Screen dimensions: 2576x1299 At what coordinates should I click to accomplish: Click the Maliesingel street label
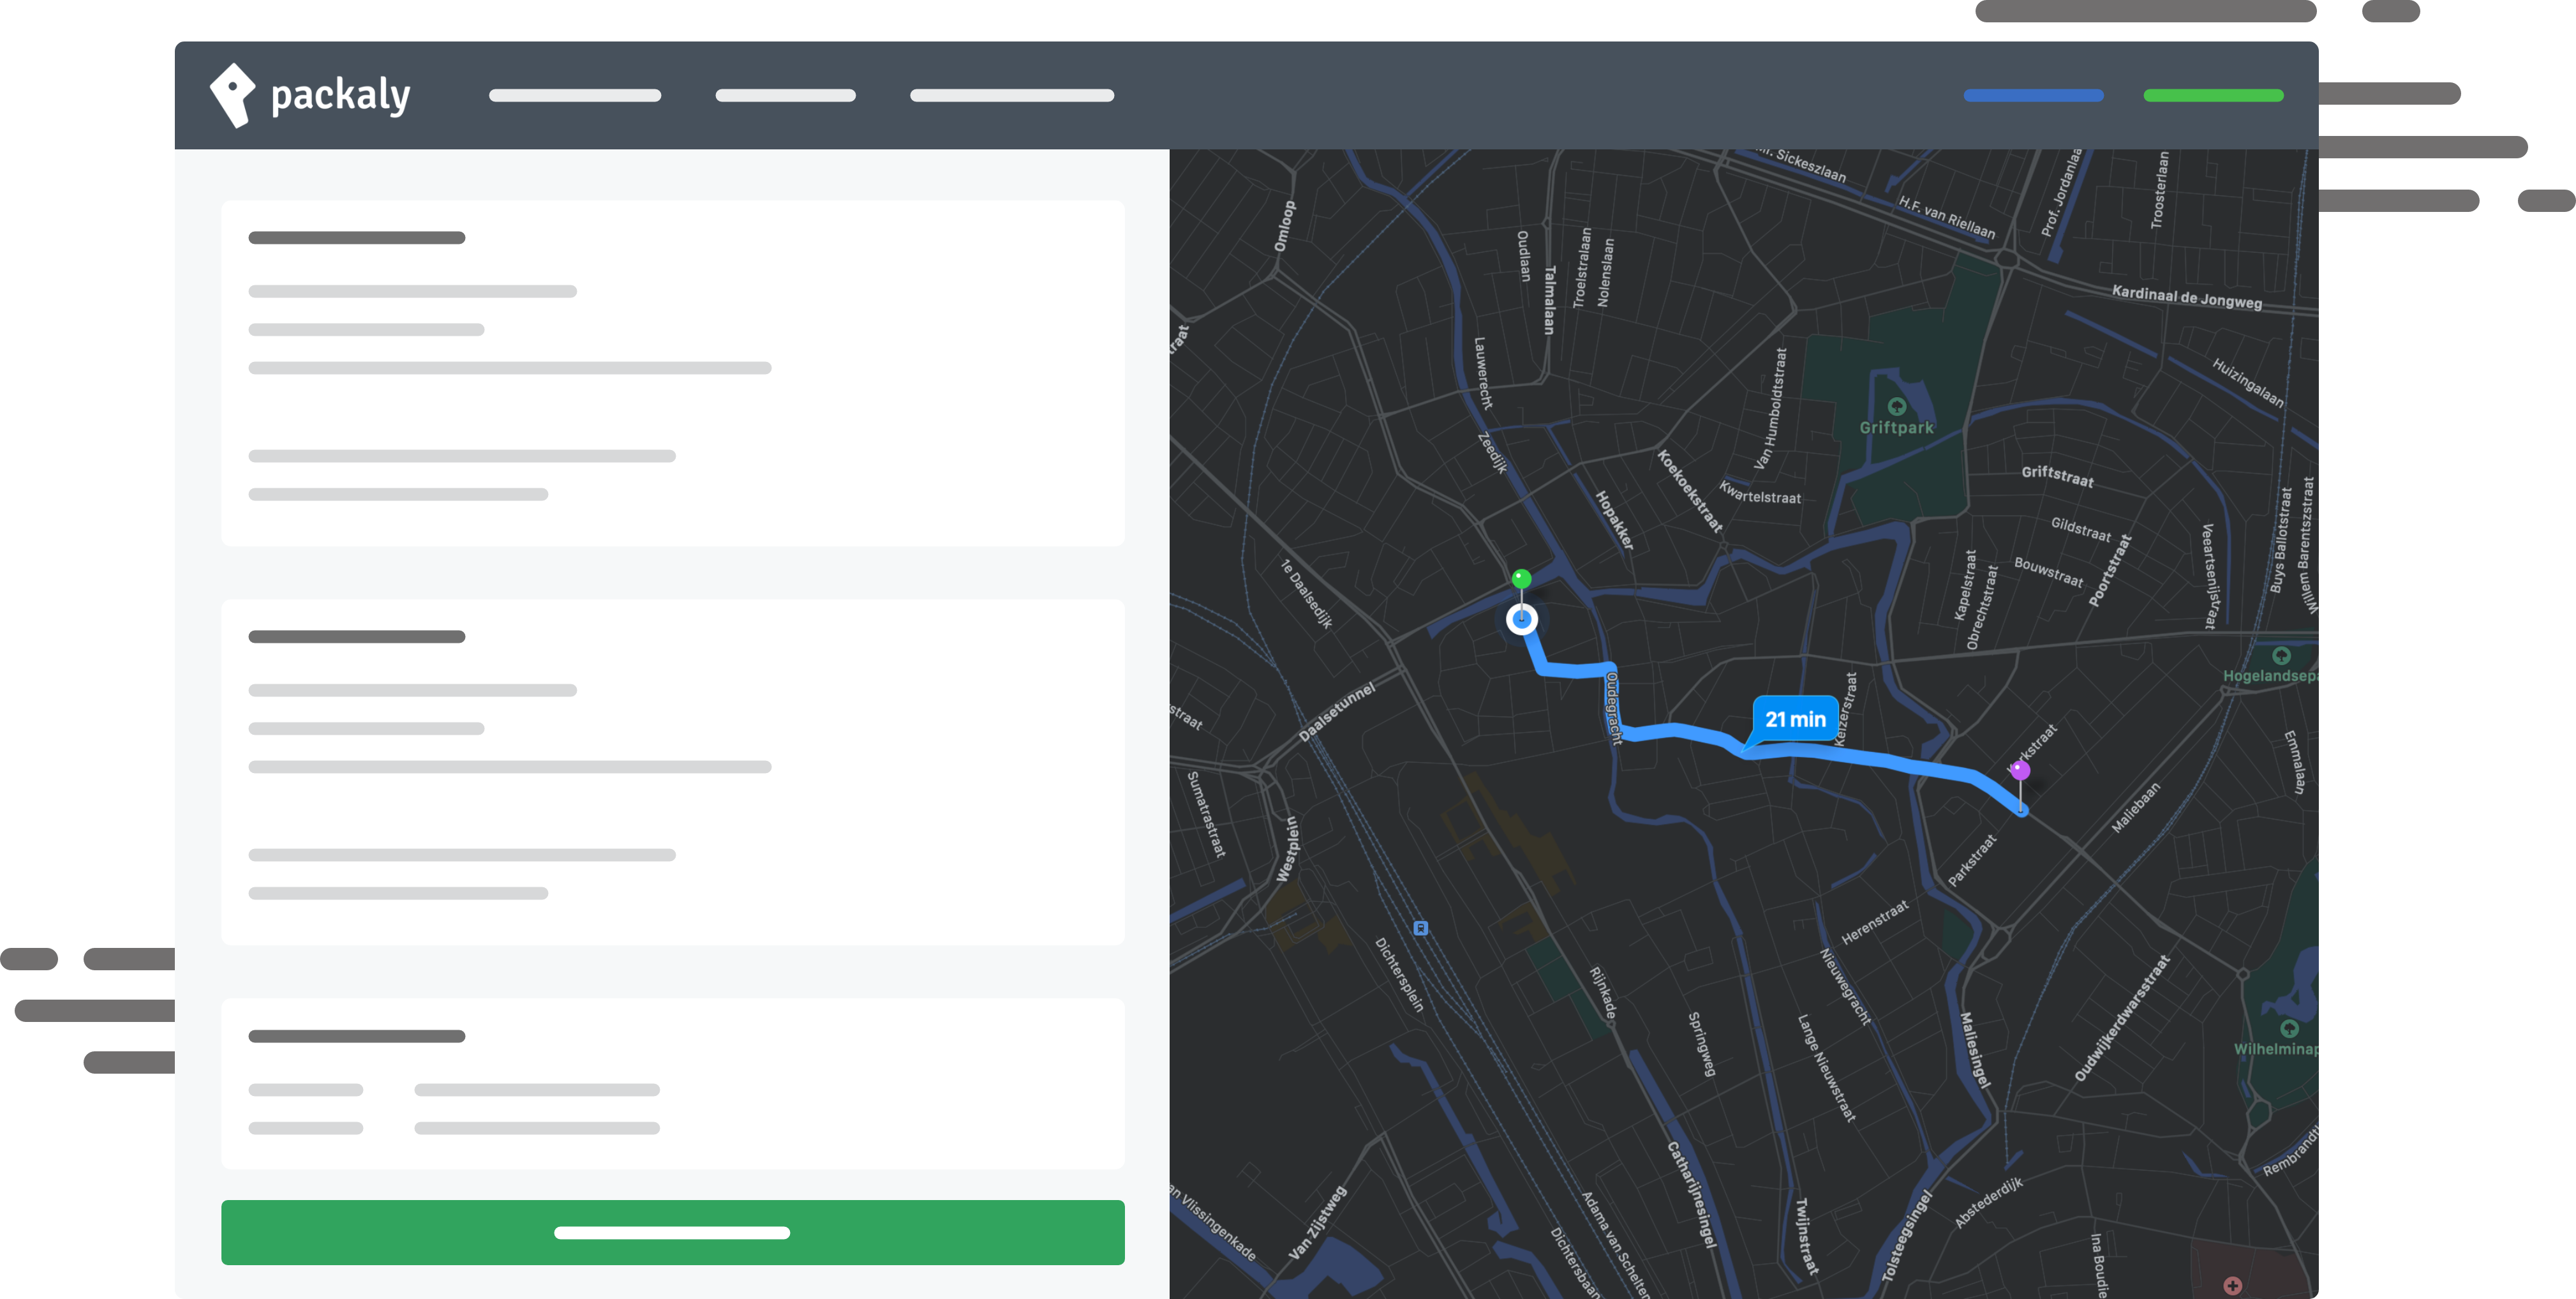pyautogui.click(x=1975, y=1050)
